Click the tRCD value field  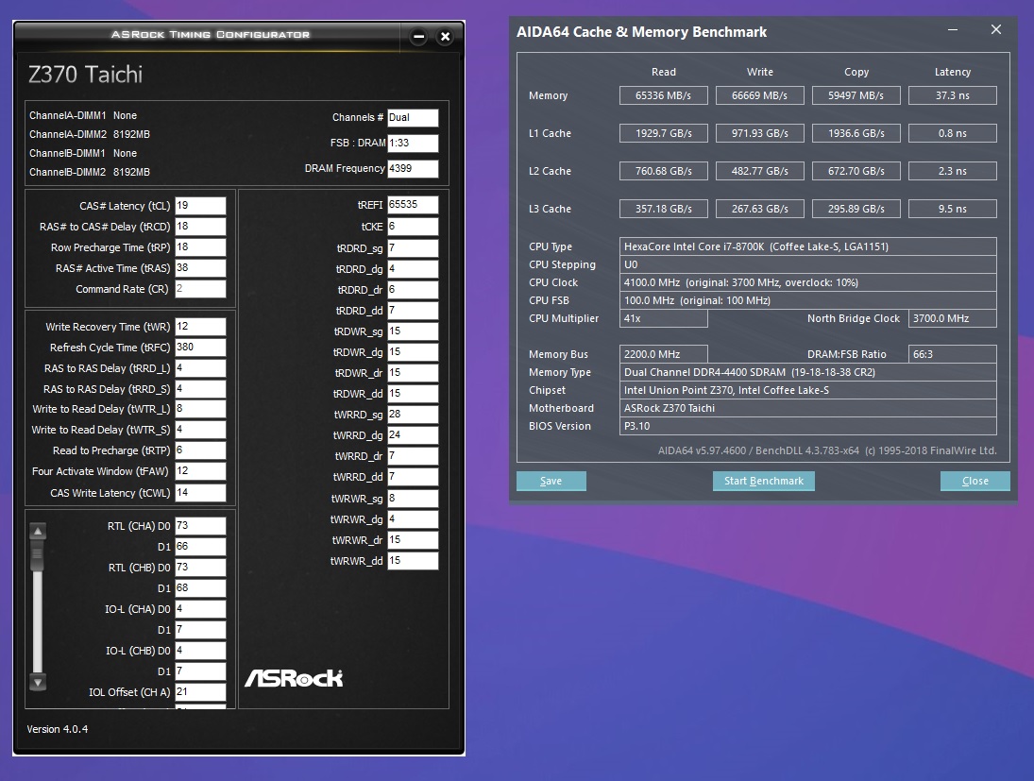(200, 227)
